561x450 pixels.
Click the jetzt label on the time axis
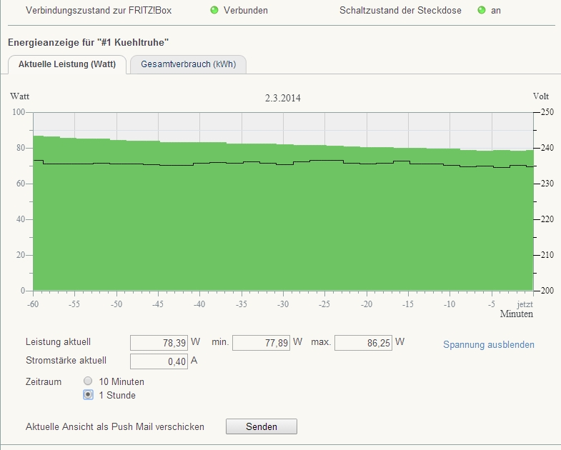(x=525, y=304)
